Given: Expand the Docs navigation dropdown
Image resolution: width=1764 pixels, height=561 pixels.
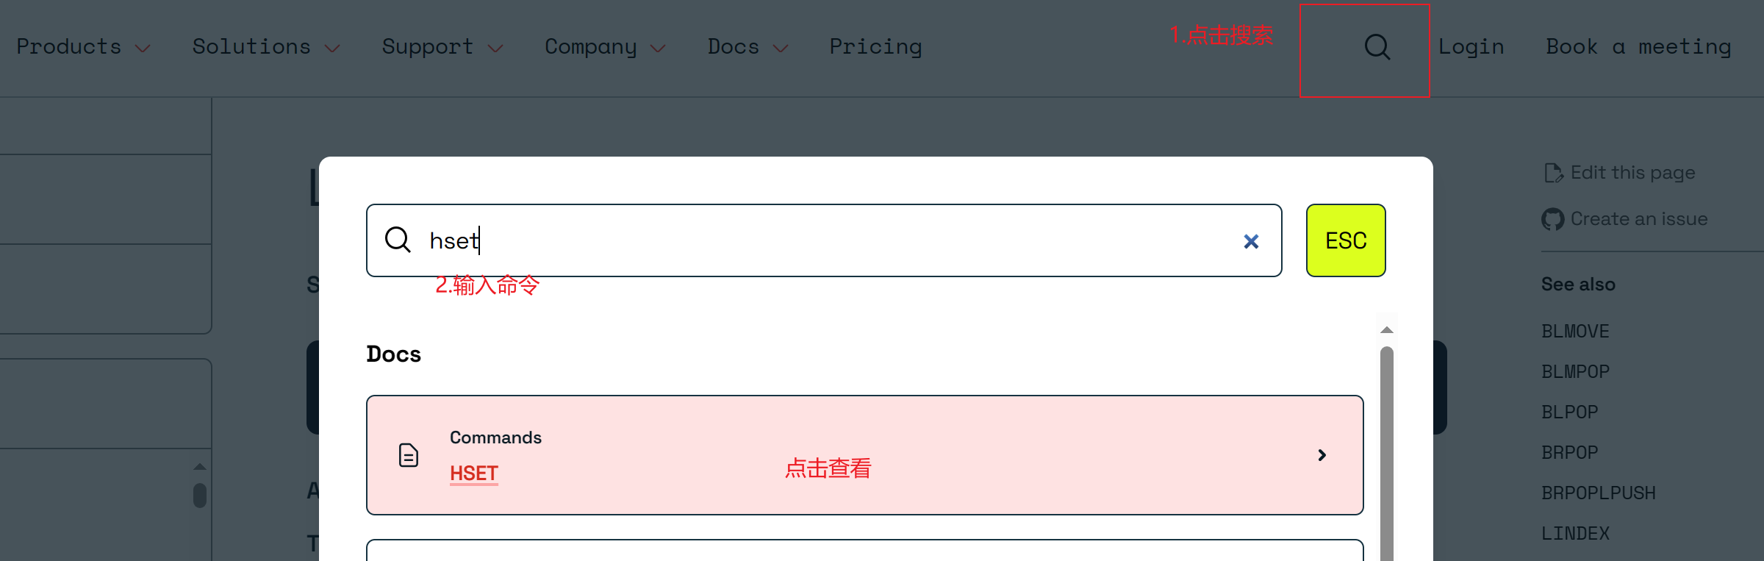Looking at the screenshot, I should 732,46.
